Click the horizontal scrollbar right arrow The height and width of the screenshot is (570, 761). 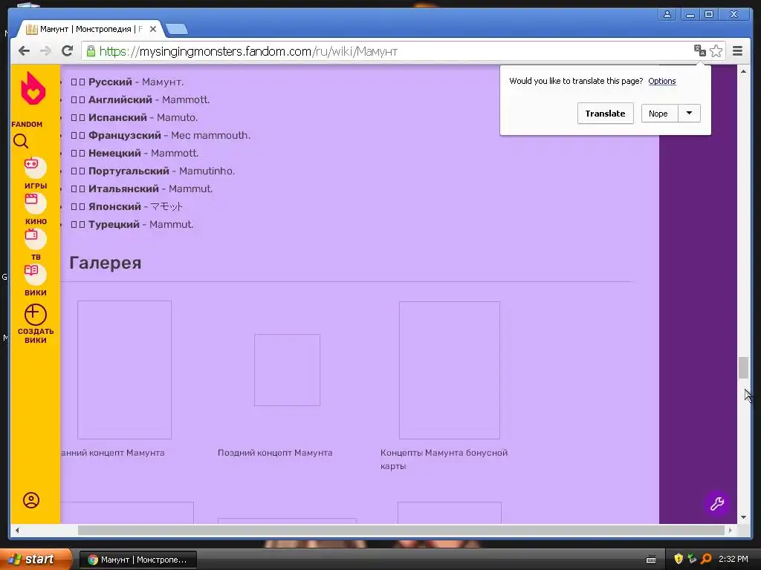[731, 530]
